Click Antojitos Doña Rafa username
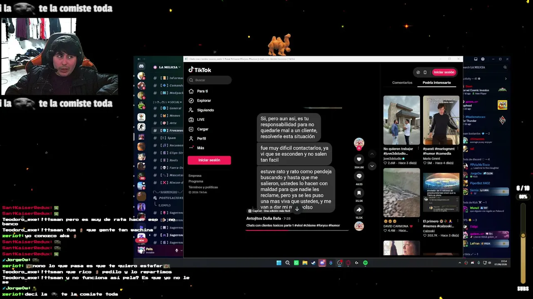 [x=264, y=218]
